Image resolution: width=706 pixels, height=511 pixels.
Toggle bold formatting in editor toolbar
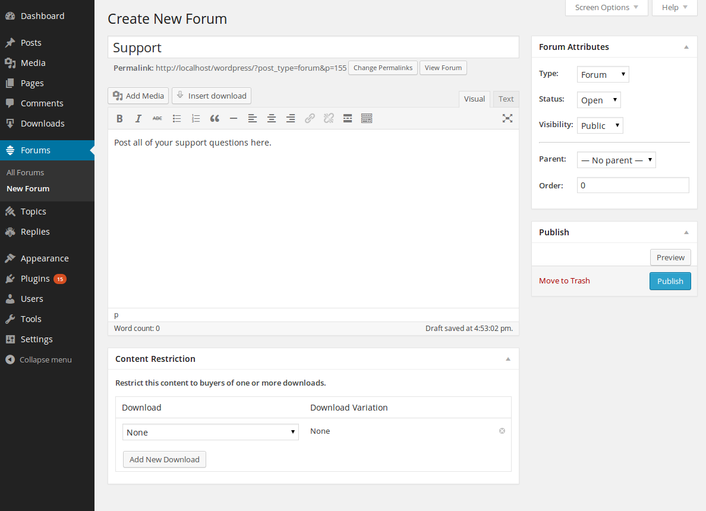(x=119, y=118)
